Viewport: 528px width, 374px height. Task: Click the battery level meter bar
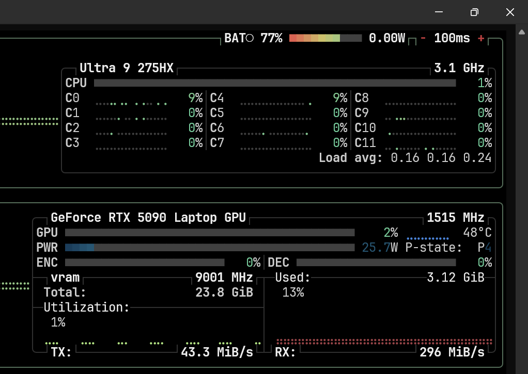click(x=325, y=38)
